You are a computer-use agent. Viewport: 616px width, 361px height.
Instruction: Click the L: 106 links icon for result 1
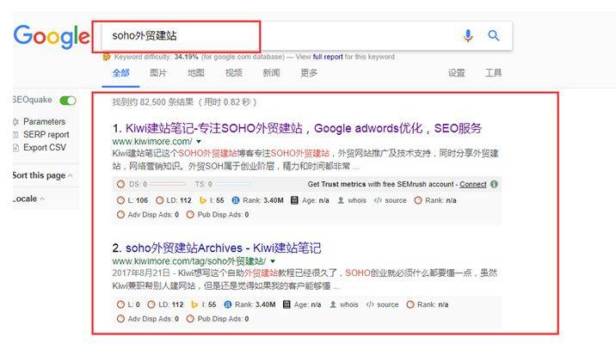click(x=120, y=200)
